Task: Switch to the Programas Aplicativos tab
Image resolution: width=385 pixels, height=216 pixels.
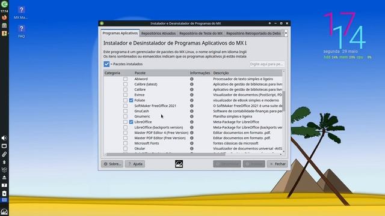Action: pyautogui.click(x=120, y=33)
